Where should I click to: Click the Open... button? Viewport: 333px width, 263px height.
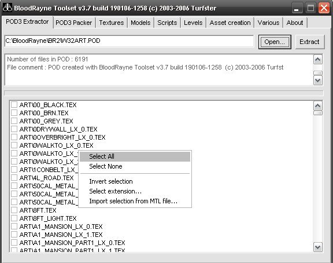click(275, 42)
